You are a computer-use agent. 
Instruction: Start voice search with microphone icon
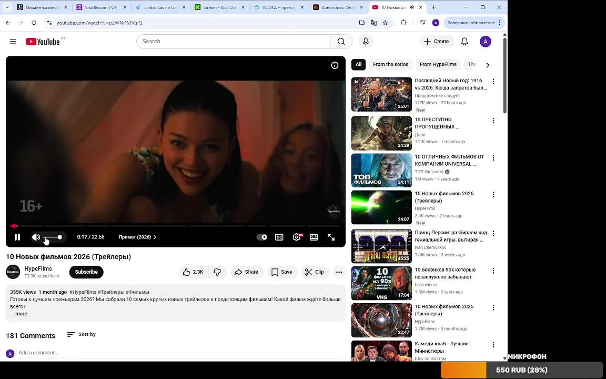point(366,42)
